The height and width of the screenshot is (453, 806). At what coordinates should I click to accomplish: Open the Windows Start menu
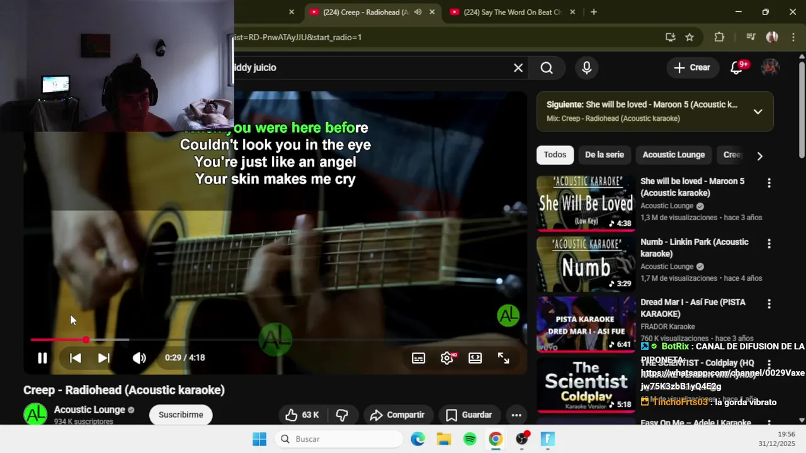tap(259, 439)
